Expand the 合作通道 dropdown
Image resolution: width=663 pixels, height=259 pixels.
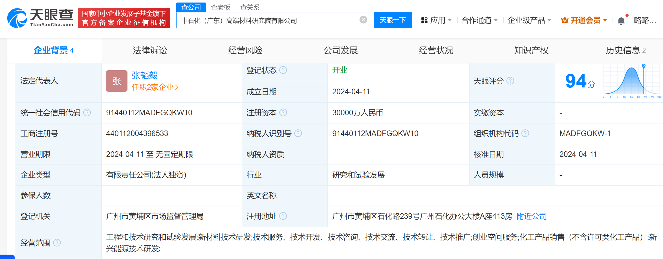click(479, 20)
